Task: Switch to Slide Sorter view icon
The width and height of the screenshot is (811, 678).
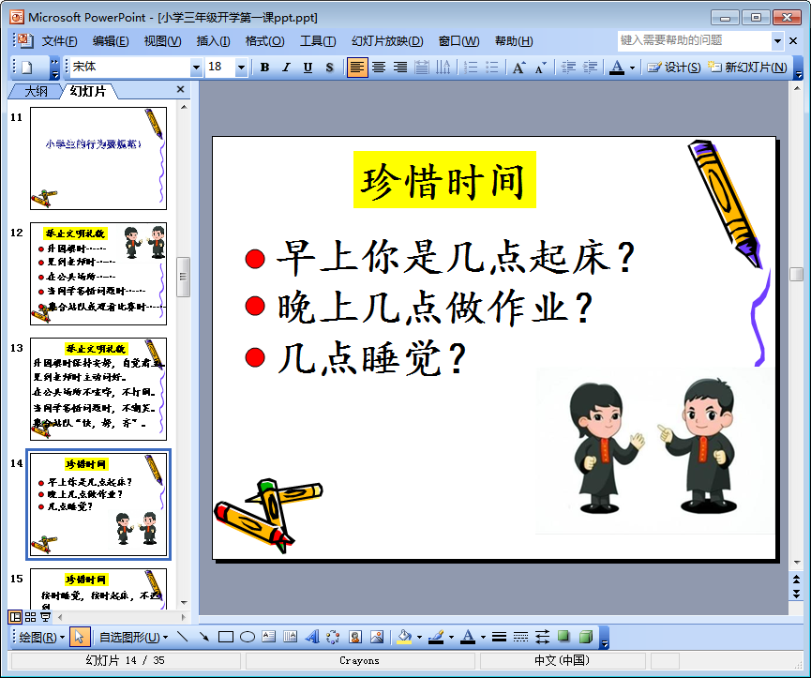Action: (x=31, y=617)
